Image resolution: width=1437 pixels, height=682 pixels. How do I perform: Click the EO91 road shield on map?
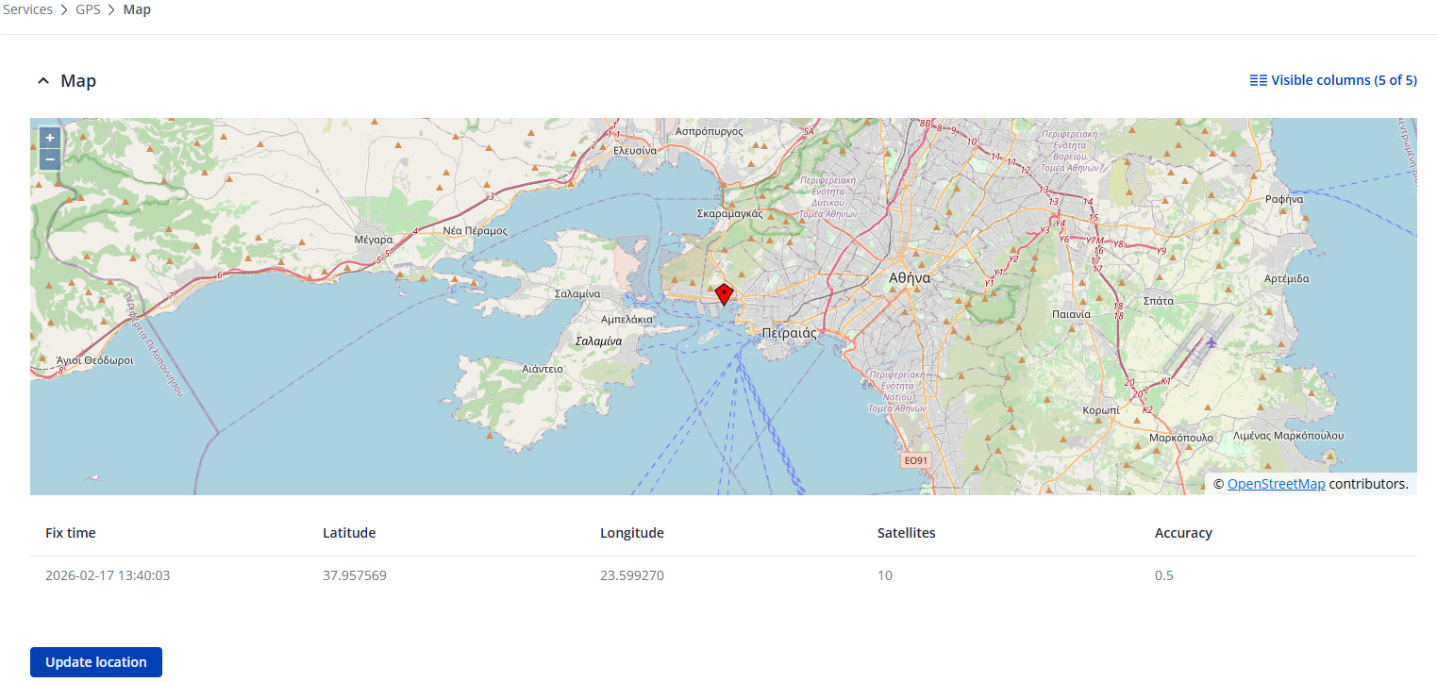click(x=914, y=460)
